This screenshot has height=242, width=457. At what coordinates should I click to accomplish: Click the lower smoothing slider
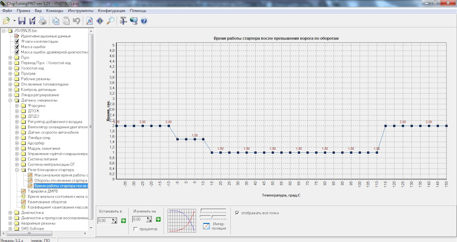click(213, 217)
